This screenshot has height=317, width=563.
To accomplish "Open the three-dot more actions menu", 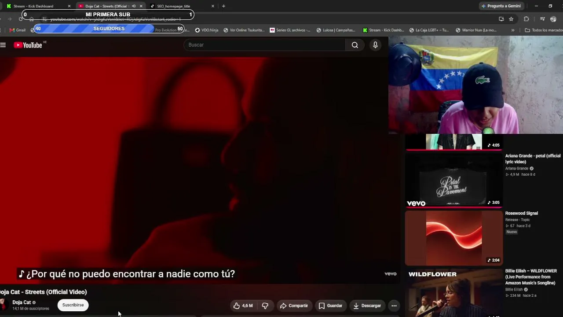I will 394,306.
